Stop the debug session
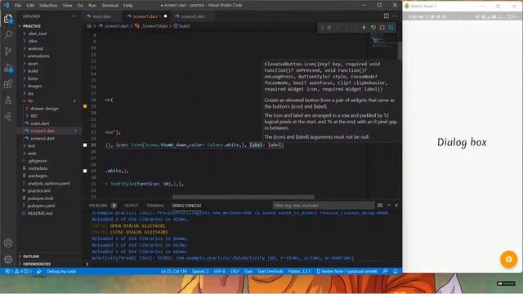 pos(382,28)
